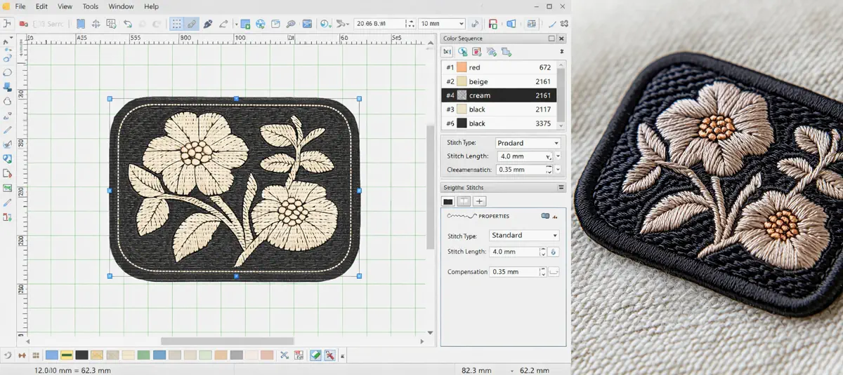
Task: Toggle the dotted grid display button
Action: click(x=176, y=24)
